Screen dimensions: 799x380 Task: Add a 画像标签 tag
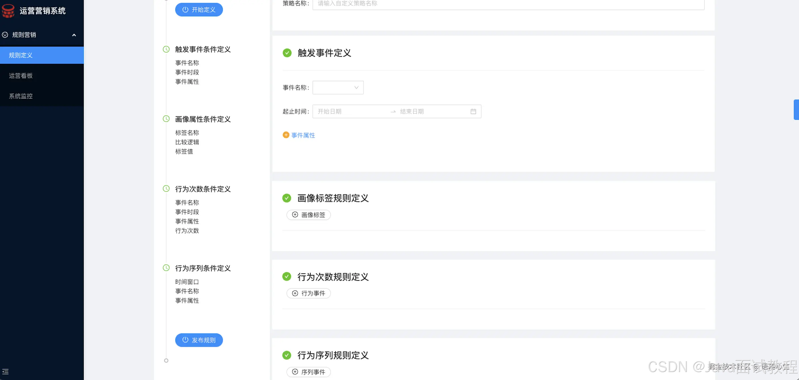308,215
